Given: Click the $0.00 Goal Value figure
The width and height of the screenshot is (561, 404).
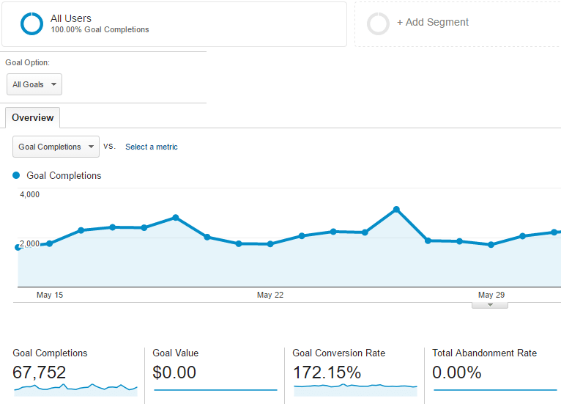Looking at the screenshot, I should pos(174,372).
